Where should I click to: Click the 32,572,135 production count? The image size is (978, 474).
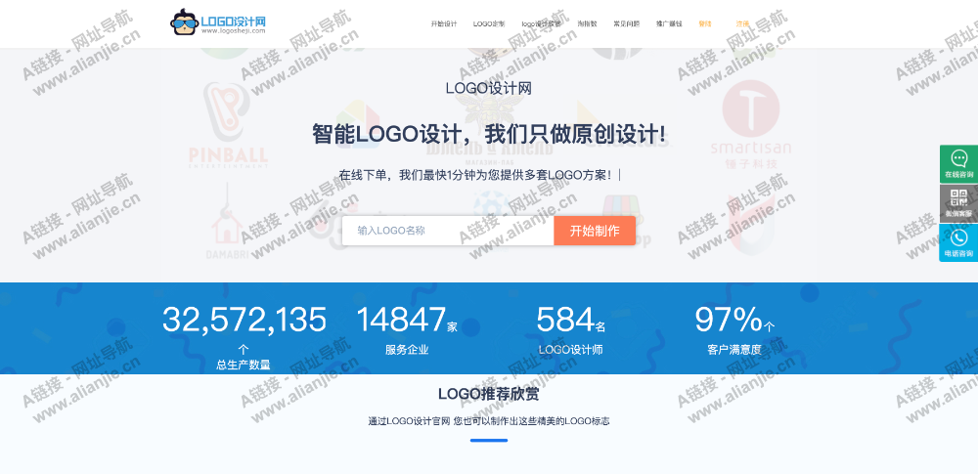(244, 320)
